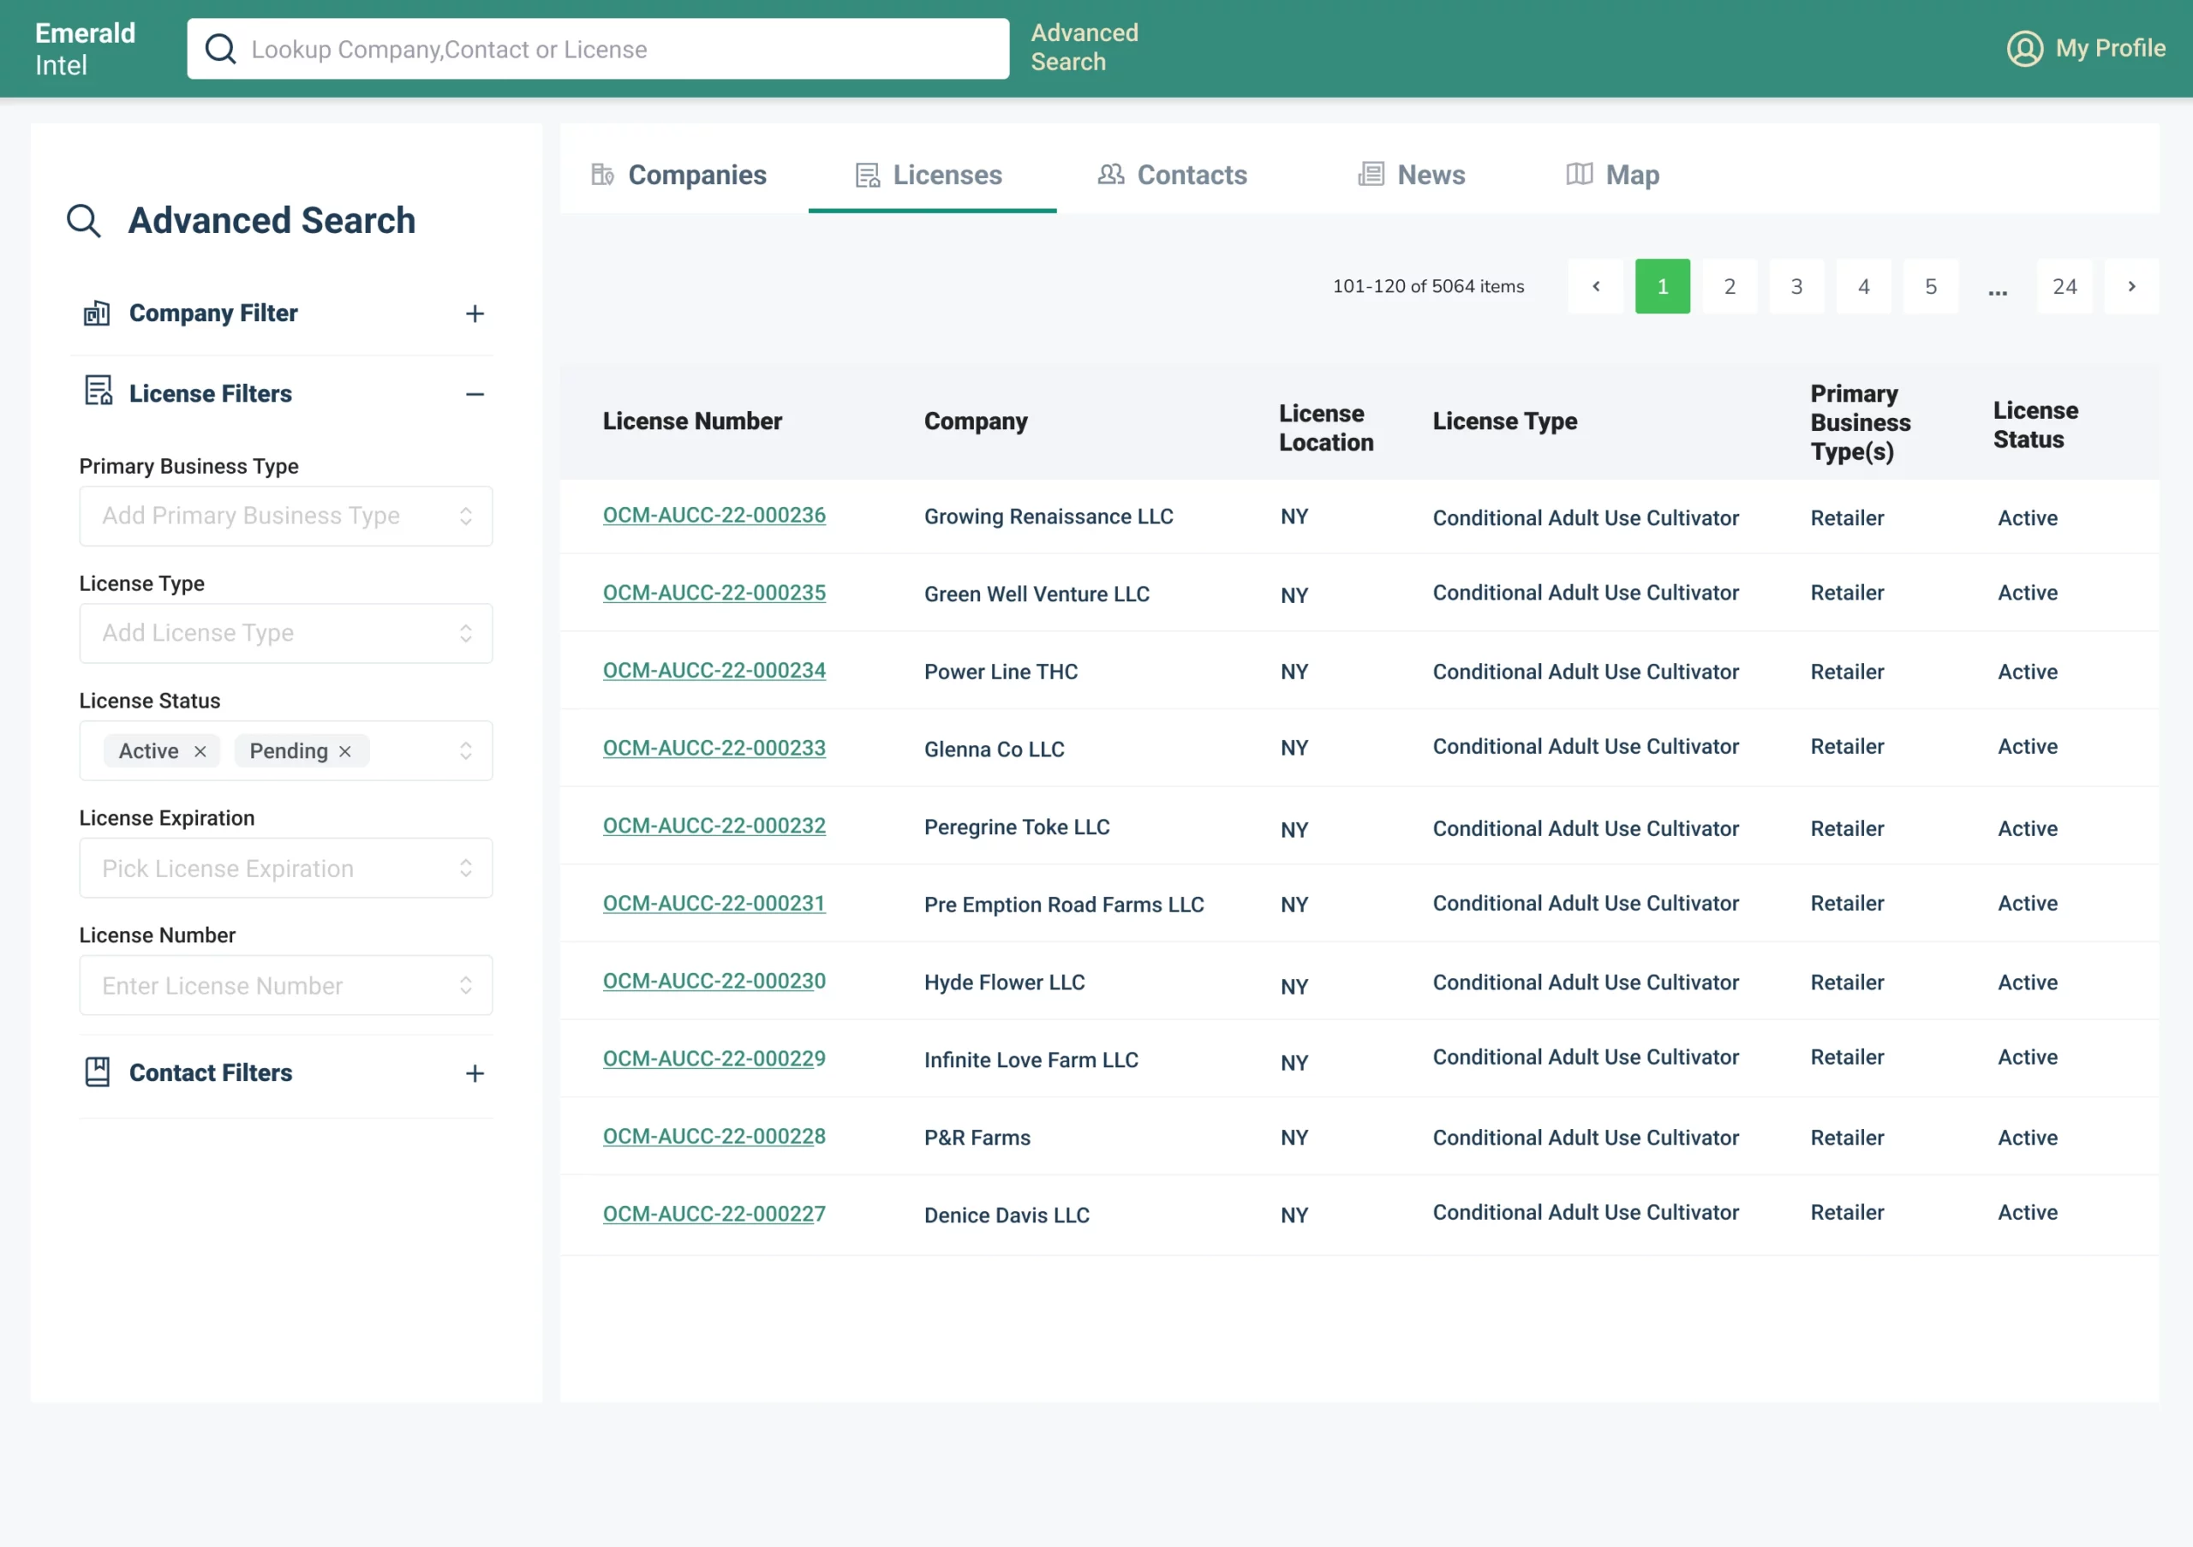
Task: Click the Emerald Intel logo
Action: click(x=85, y=49)
